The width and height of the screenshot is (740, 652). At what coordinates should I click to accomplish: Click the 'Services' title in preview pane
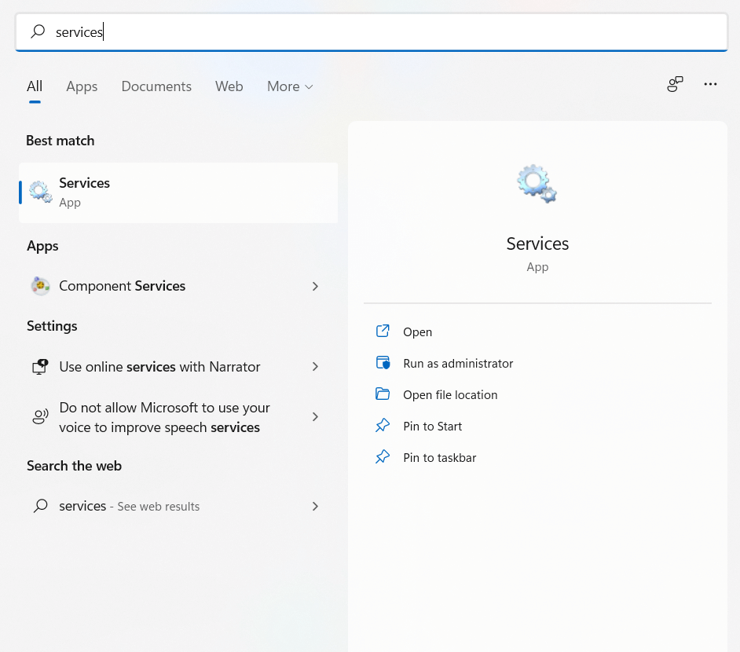point(537,244)
